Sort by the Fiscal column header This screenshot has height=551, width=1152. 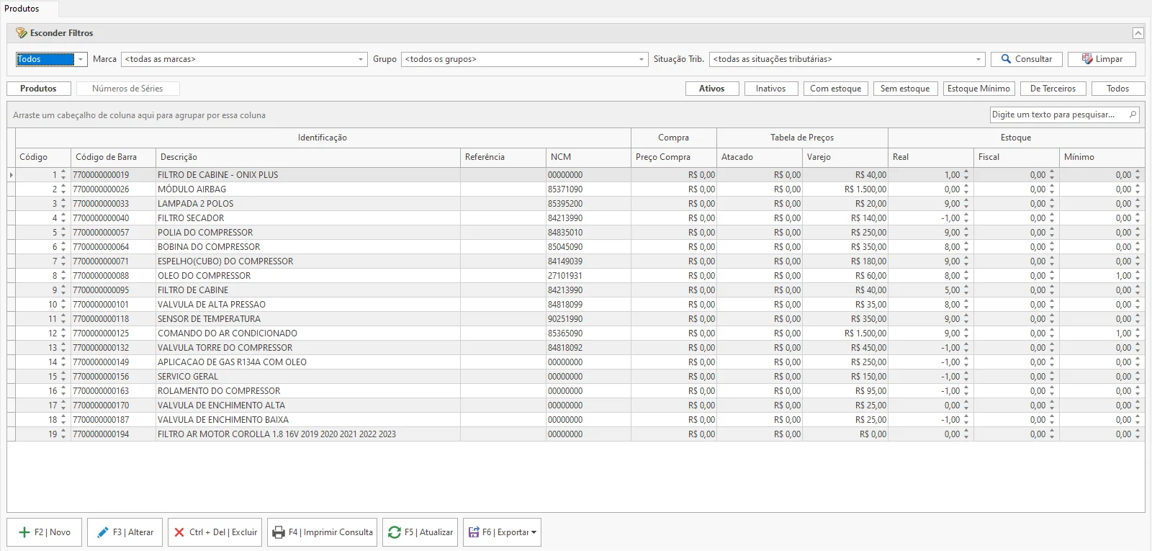tap(1017, 157)
